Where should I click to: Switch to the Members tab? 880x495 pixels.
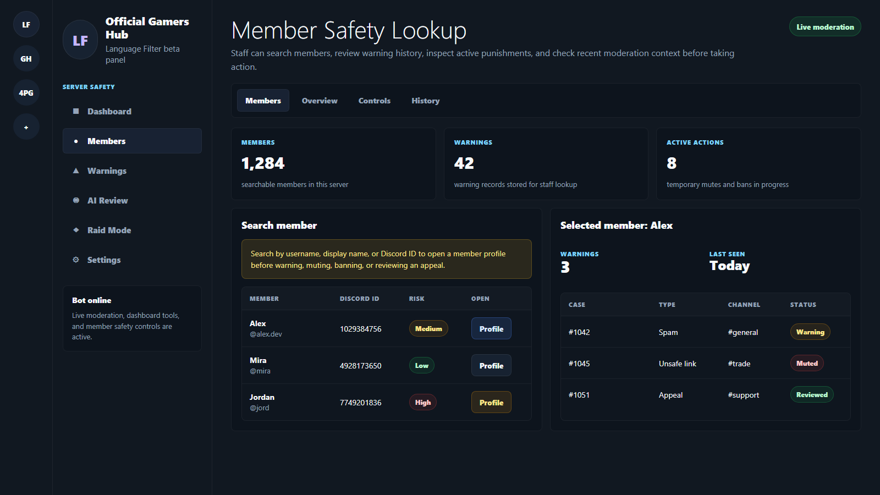pos(263,101)
